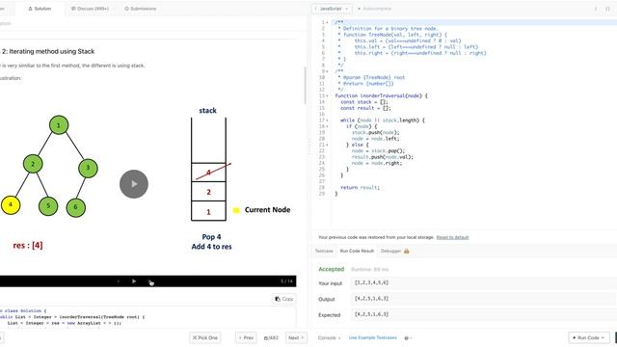617x347 pixels.
Task: Click the slide counter in the black slideshow bar
Action: [286, 281]
